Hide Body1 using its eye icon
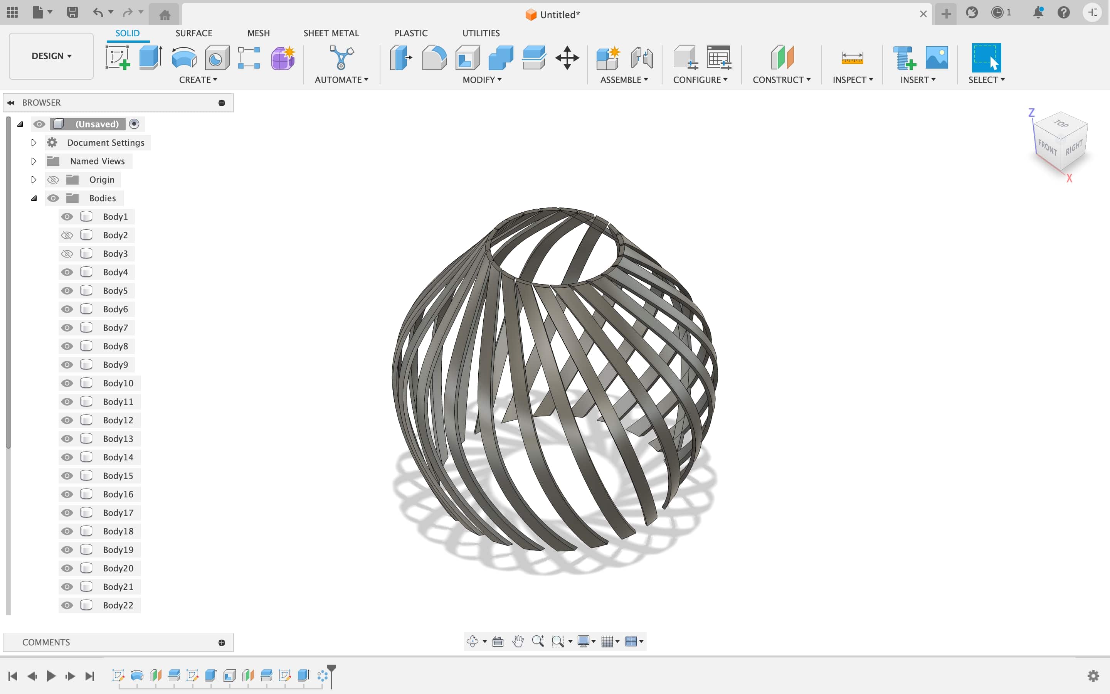Screen dimensions: 1110x694 [67, 217]
